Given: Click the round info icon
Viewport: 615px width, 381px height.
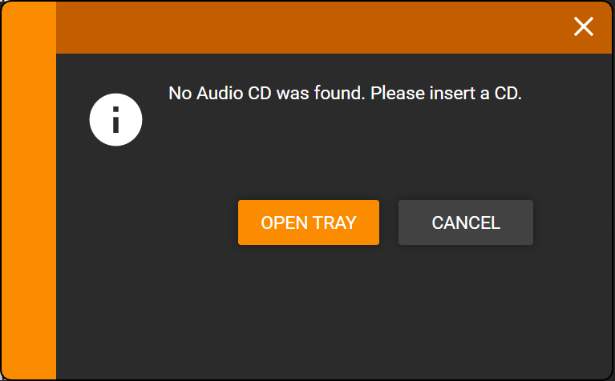Looking at the screenshot, I should point(115,120).
